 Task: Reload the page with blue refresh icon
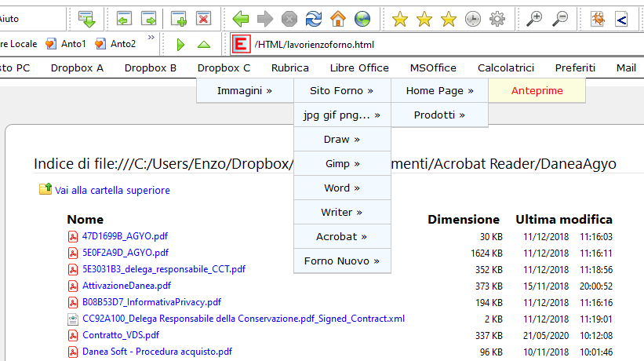pyautogui.click(x=314, y=19)
